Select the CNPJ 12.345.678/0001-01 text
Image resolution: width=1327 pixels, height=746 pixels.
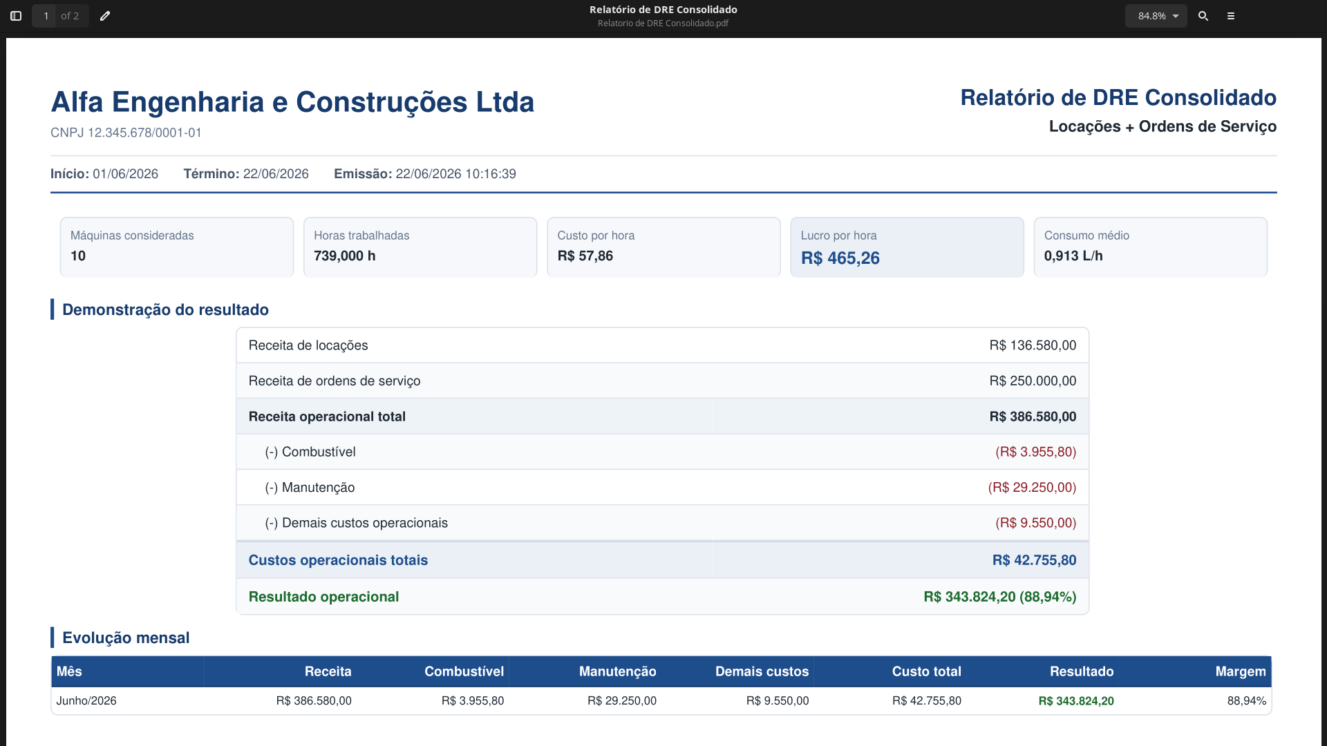coord(126,133)
